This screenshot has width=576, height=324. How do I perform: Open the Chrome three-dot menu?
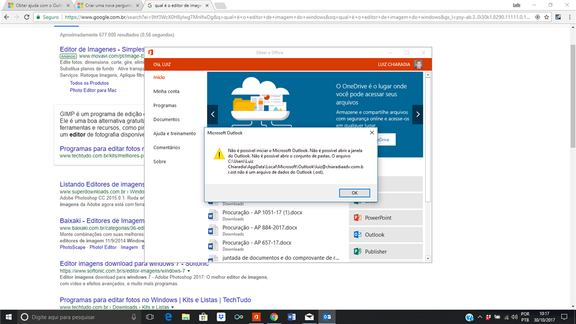point(570,17)
